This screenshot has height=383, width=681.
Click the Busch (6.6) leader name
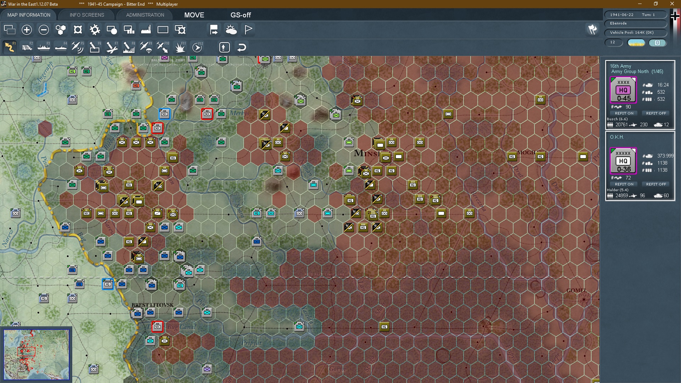coord(617,119)
